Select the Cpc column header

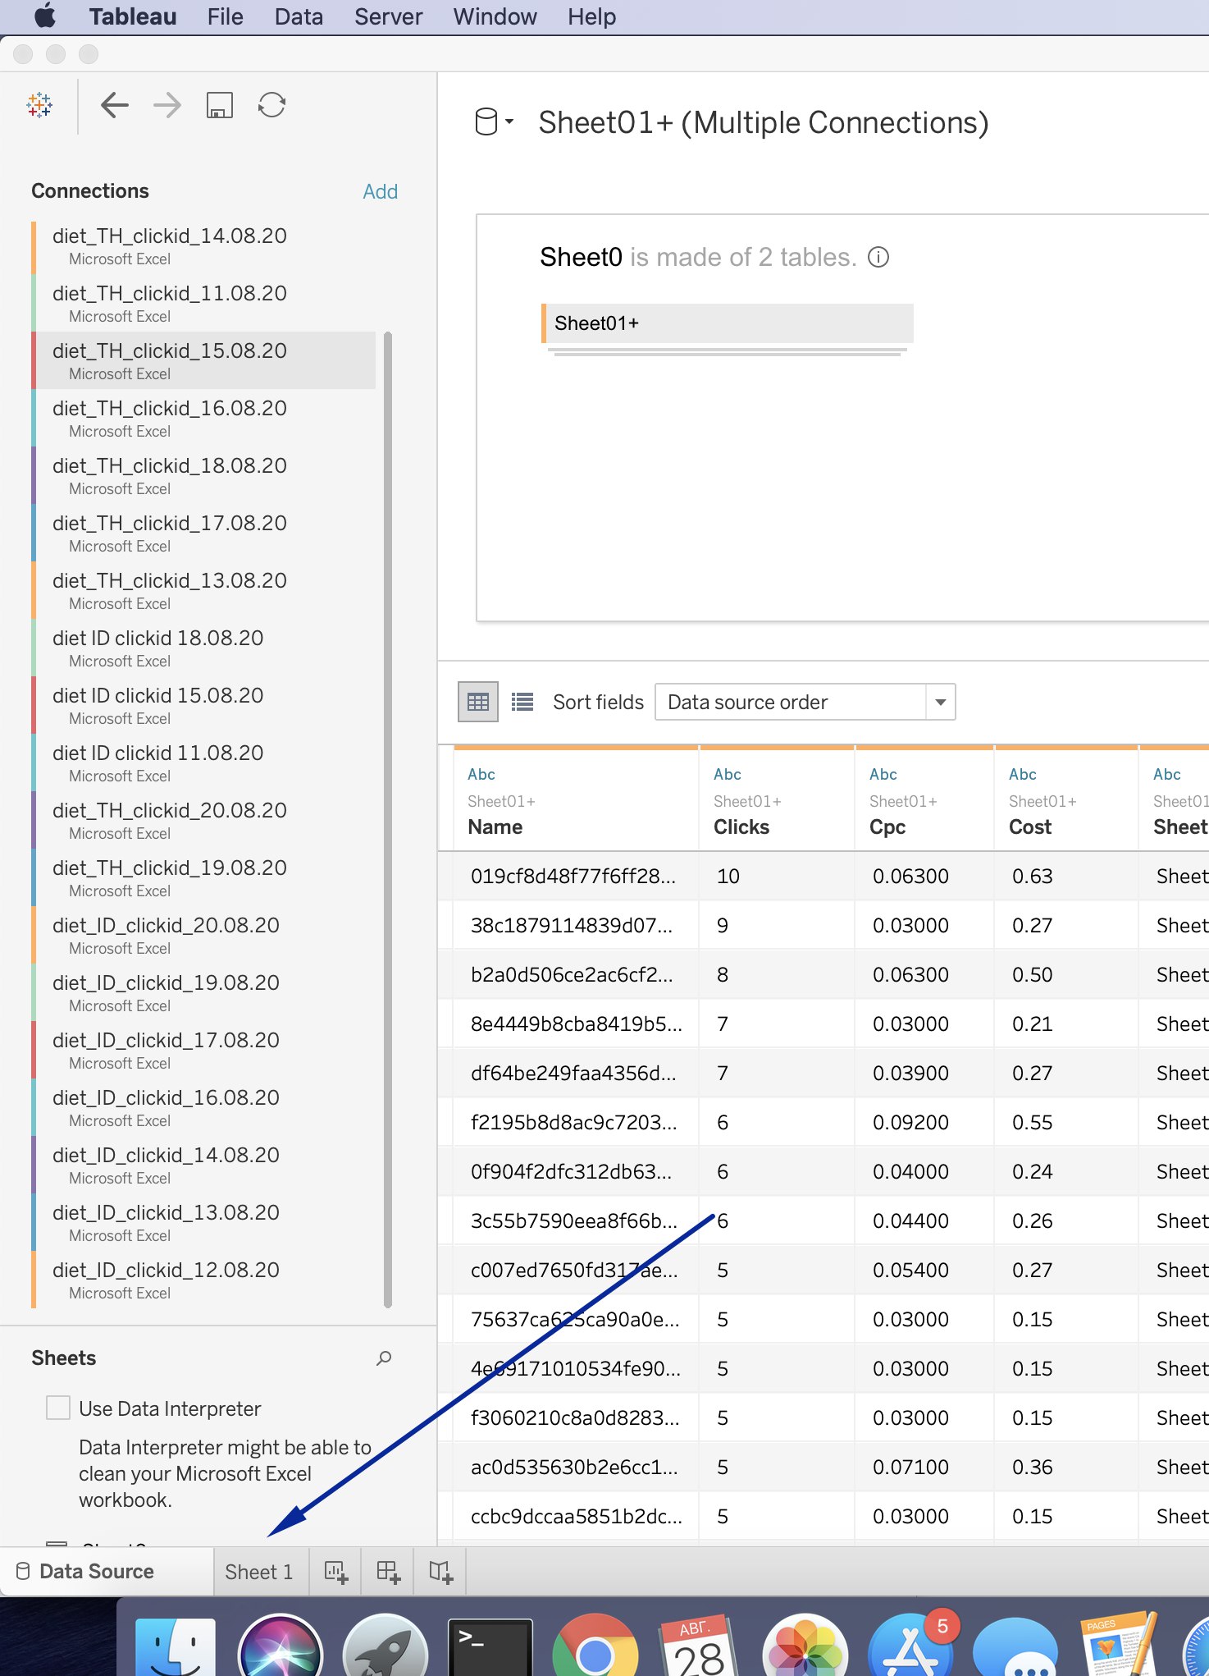(x=887, y=827)
